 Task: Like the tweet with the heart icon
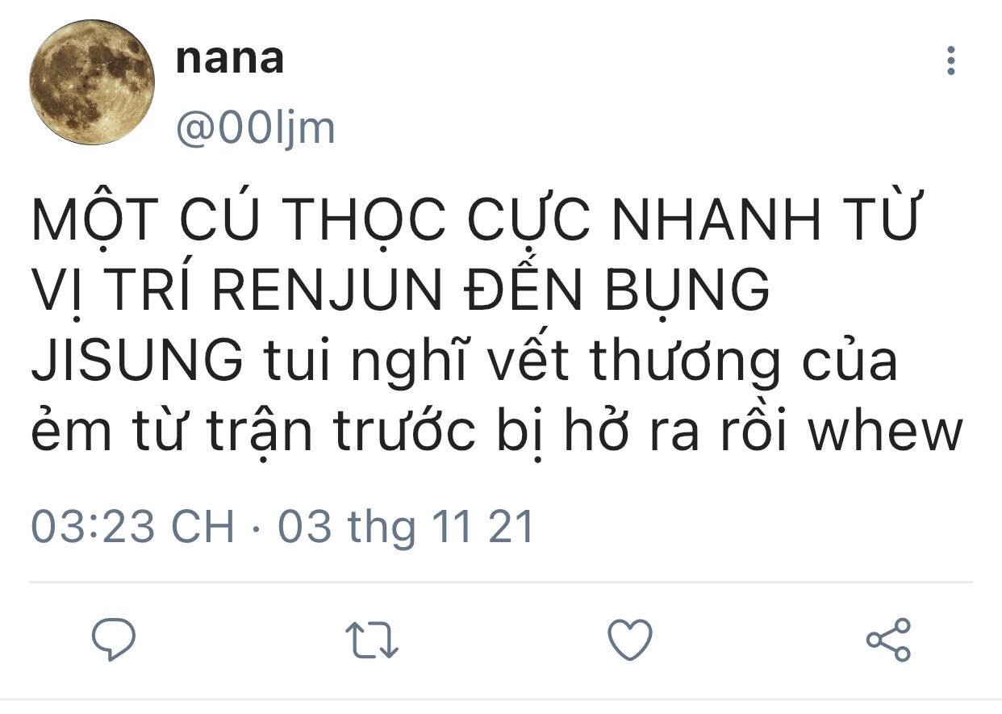pos(630,640)
